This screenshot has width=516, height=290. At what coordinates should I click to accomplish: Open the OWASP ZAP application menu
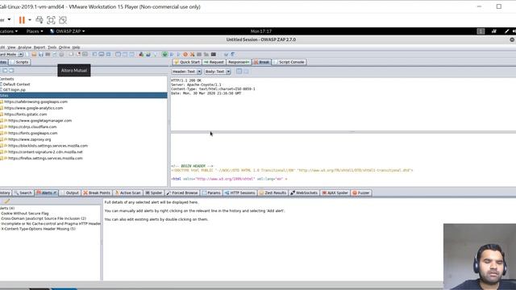coord(67,31)
